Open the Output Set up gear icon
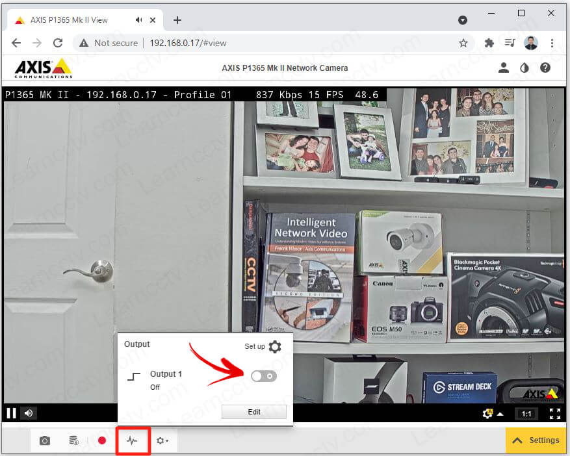570x456 pixels. coord(275,346)
